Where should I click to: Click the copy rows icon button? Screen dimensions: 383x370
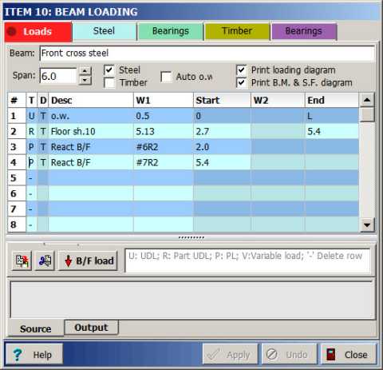pos(22,261)
